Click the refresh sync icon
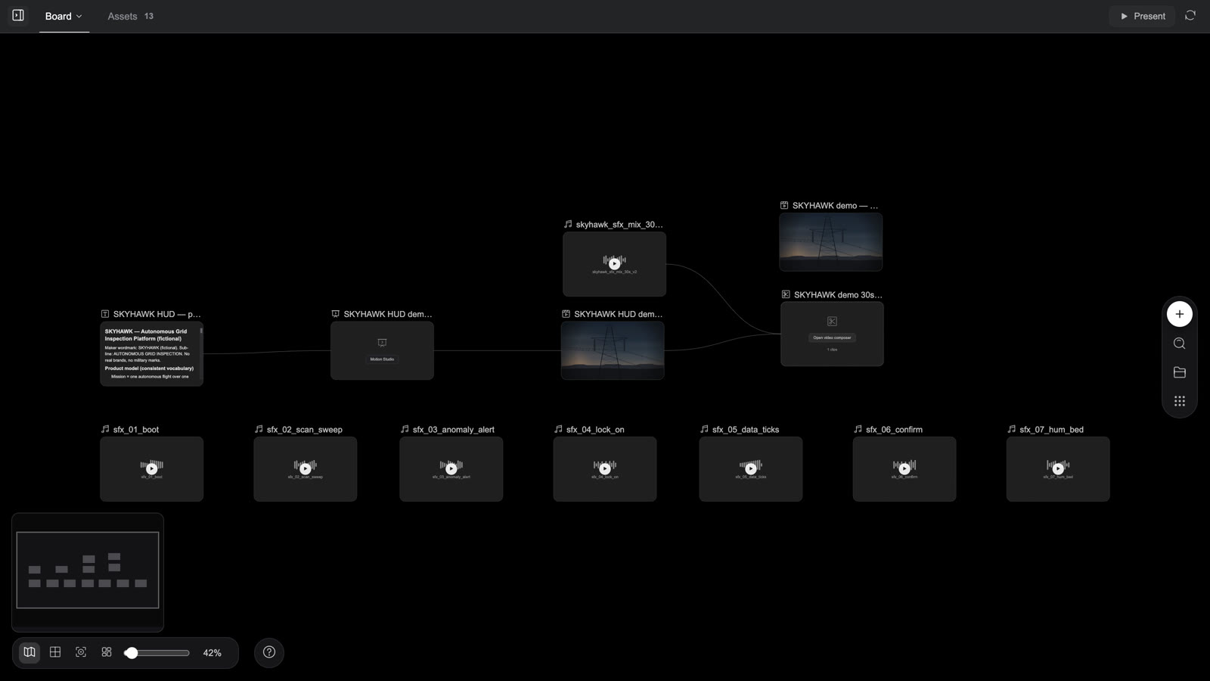The height and width of the screenshot is (681, 1210). click(x=1190, y=15)
